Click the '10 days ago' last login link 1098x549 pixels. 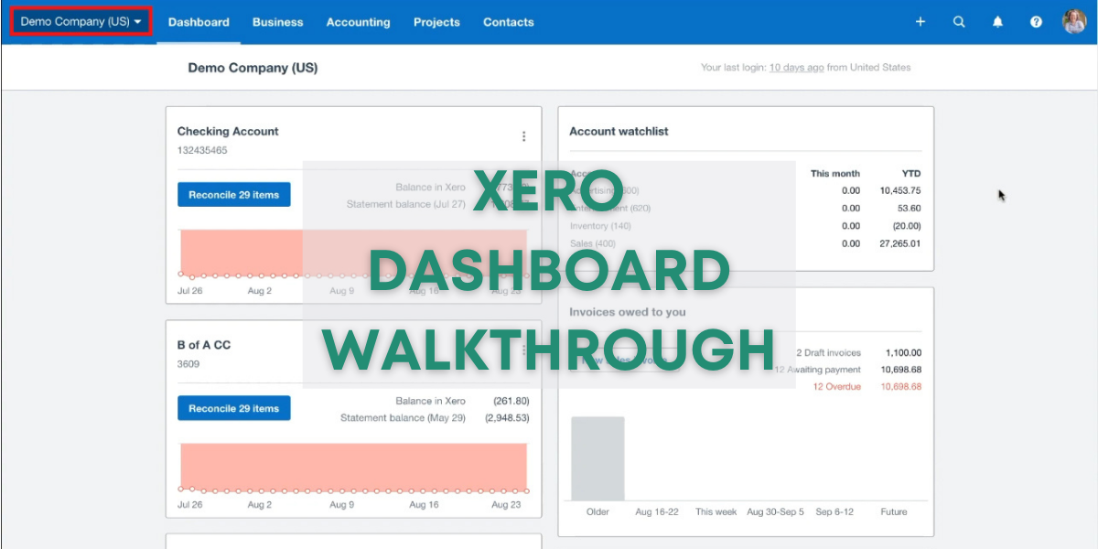(x=796, y=68)
